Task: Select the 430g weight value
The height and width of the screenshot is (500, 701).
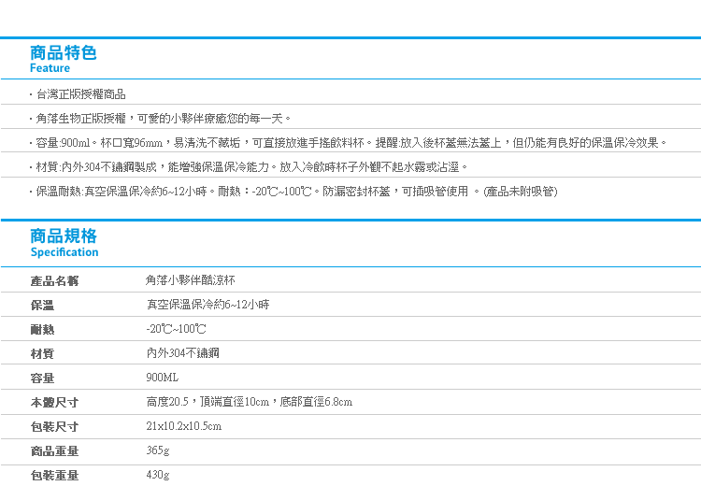Action: pos(158,475)
